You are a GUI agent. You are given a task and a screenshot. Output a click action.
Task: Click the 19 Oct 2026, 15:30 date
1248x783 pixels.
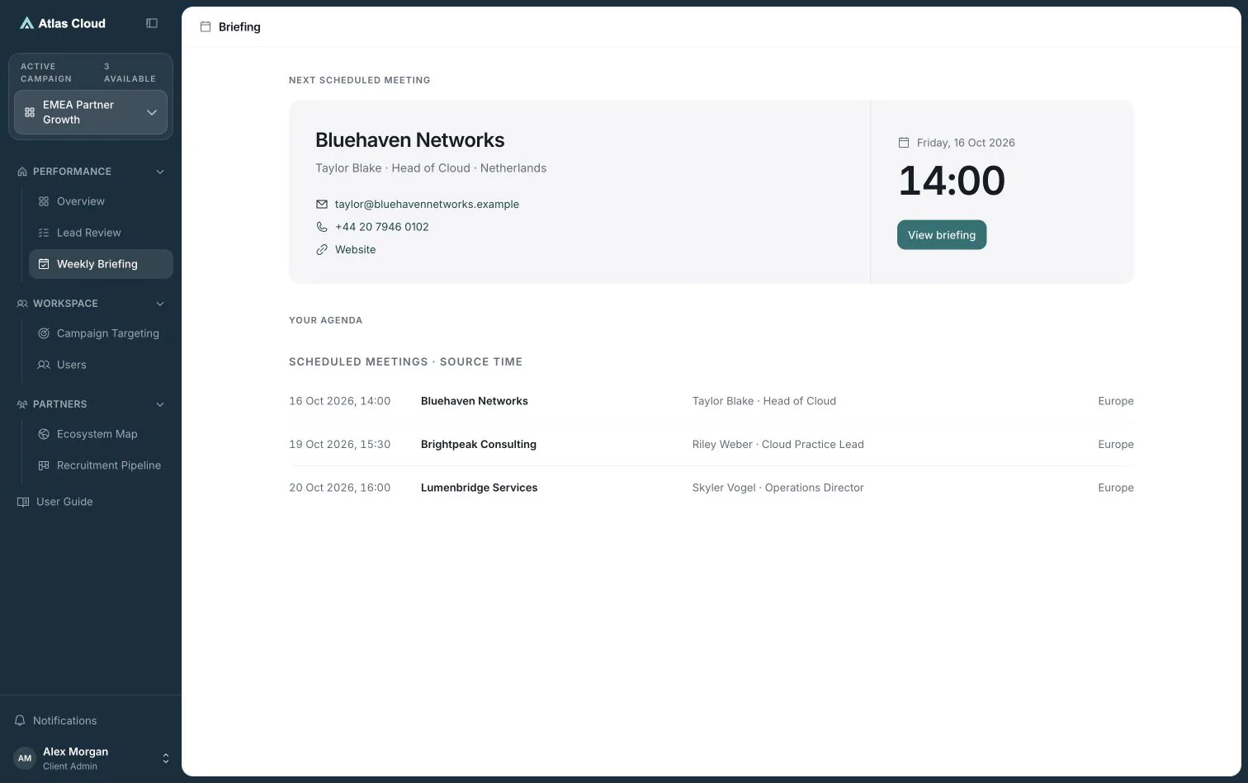pyautogui.click(x=339, y=444)
